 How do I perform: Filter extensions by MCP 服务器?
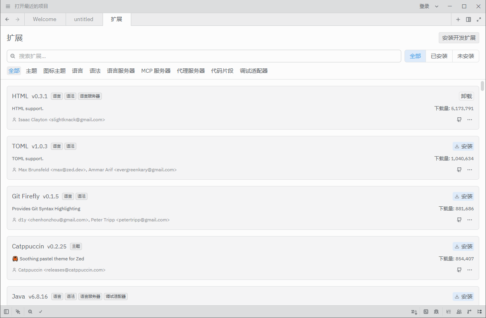coord(156,71)
